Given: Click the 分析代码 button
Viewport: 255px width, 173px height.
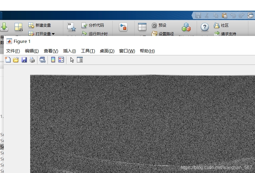Looking at the screenshot, I should coord(93,25).
